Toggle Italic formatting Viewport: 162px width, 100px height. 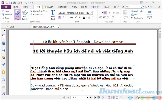click(63, 17)
